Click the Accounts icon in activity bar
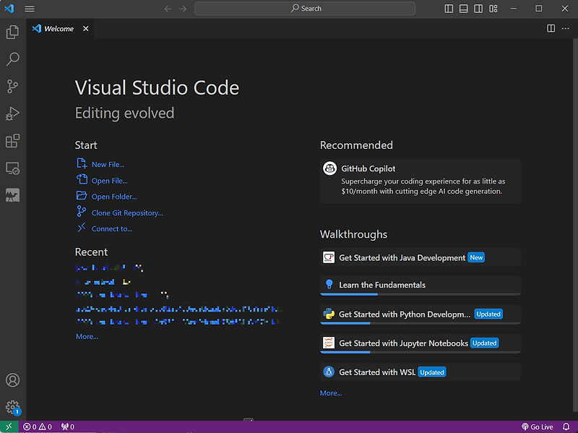 (12, 380)
